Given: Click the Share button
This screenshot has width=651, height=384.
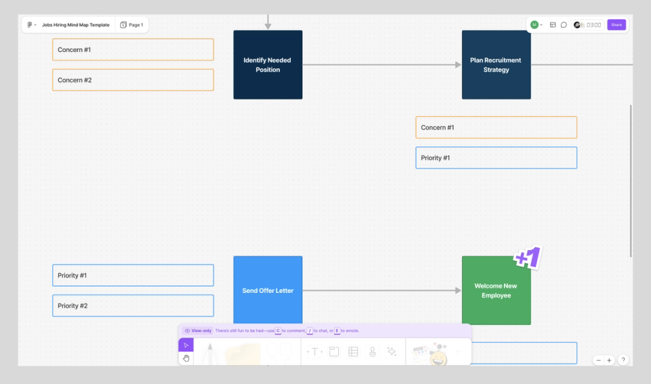Looking at the screenshot, I should coord(616,24).
